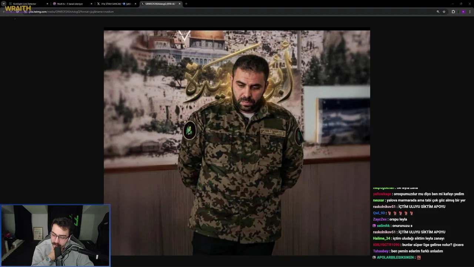Click the badge icon beside selimhk
Image resolution: width=474 pixels, height=267 pixels.
pyautogui.click(x=374, y=225)
